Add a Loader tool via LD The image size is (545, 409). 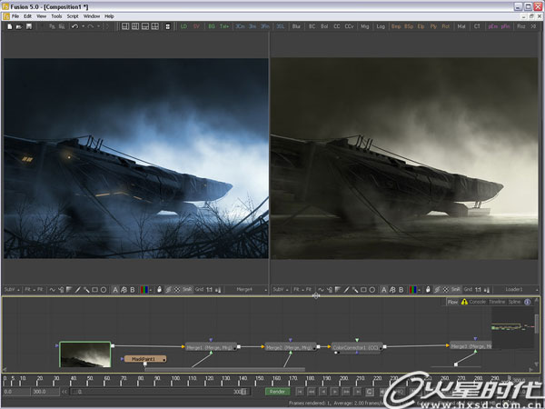(x=183, y=26)
